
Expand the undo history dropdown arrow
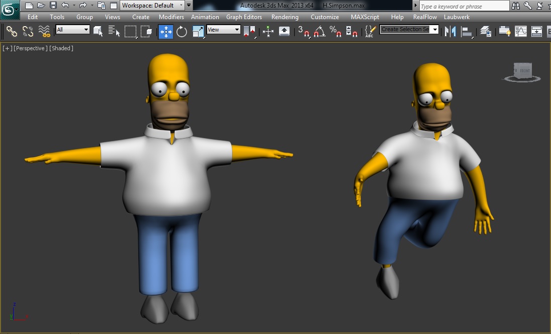tap(74, 5)
